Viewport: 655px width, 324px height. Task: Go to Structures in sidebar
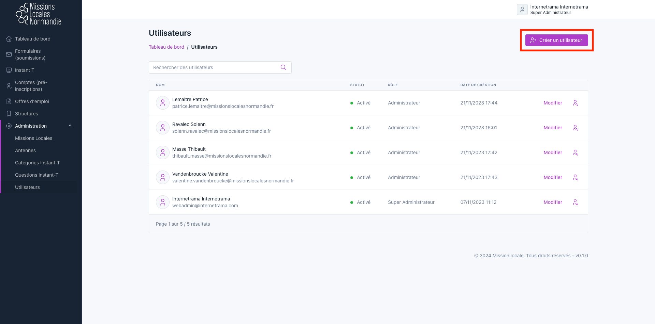pos(26,114)
